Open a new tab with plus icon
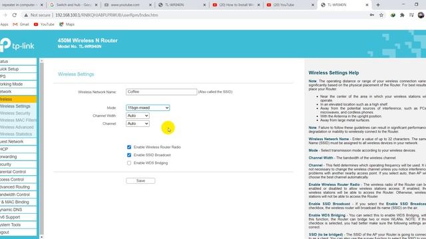The width and height of the screenshot is (426, 239). [378, 5]
